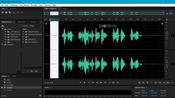Viewport: 175px width, 98px height.
Task: Toggle timeline Snapping magnet icon
Action: (167, 19)
